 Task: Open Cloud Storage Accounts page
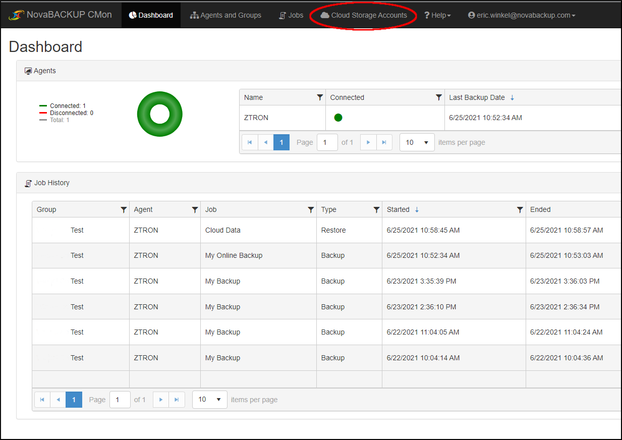[x=364, y=15]
